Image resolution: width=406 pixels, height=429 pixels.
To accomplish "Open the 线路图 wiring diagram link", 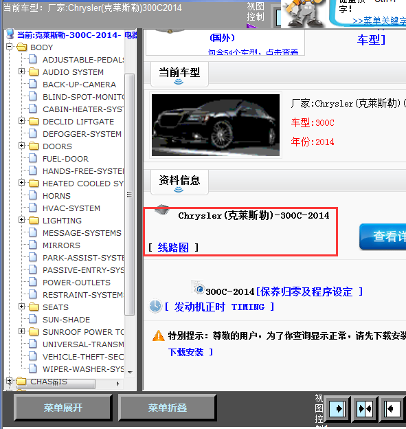I will coord(173,247).
